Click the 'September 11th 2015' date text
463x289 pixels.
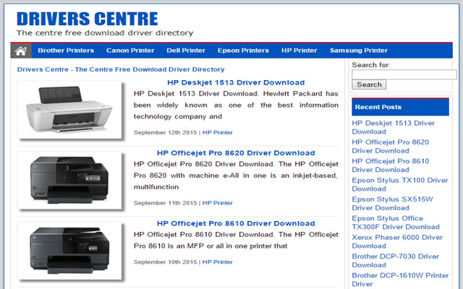coord(165,203)
